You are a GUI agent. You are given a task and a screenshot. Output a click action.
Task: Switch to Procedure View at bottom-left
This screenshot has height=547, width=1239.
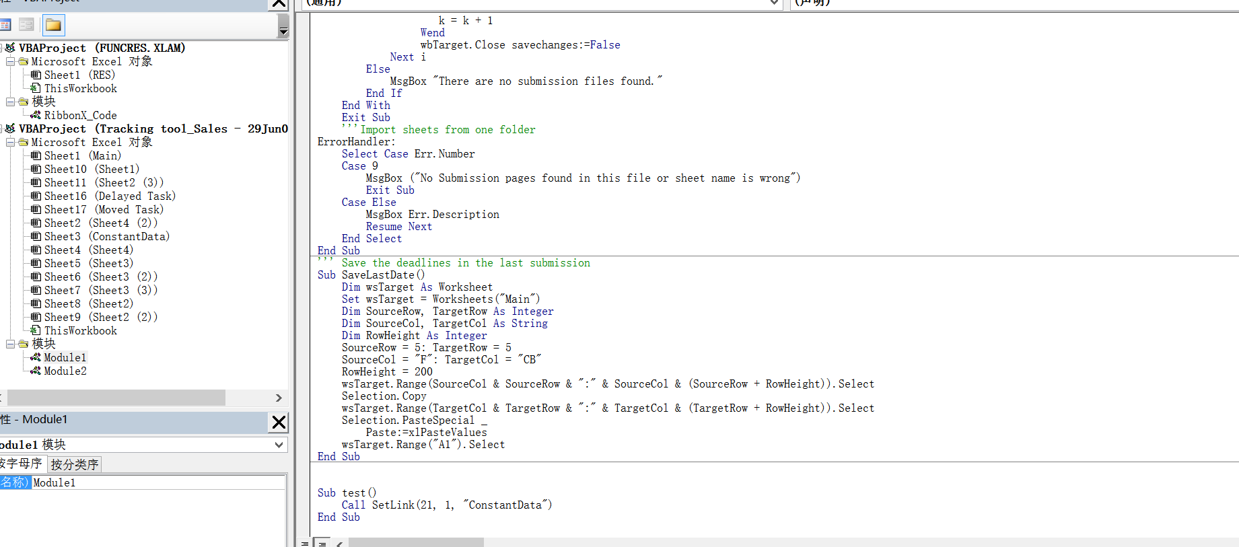pos(305,542)
